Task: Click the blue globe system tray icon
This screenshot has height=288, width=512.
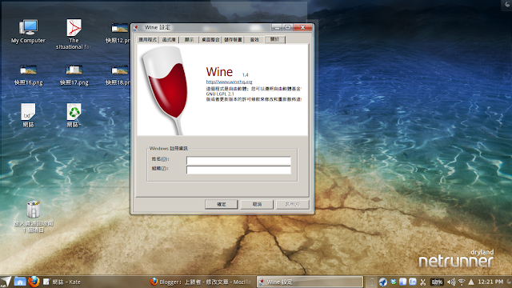Action: click(x=383, y=282)
